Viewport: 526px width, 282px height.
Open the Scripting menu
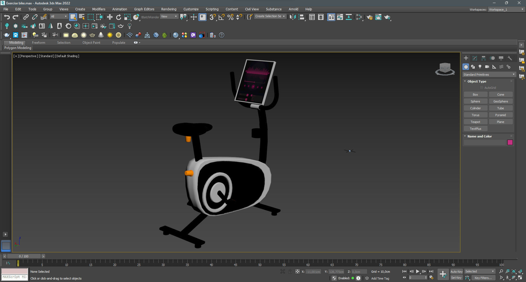(x=212, y=9)
